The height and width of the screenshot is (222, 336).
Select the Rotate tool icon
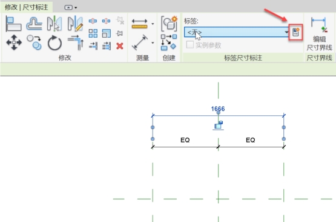point(54,42)
